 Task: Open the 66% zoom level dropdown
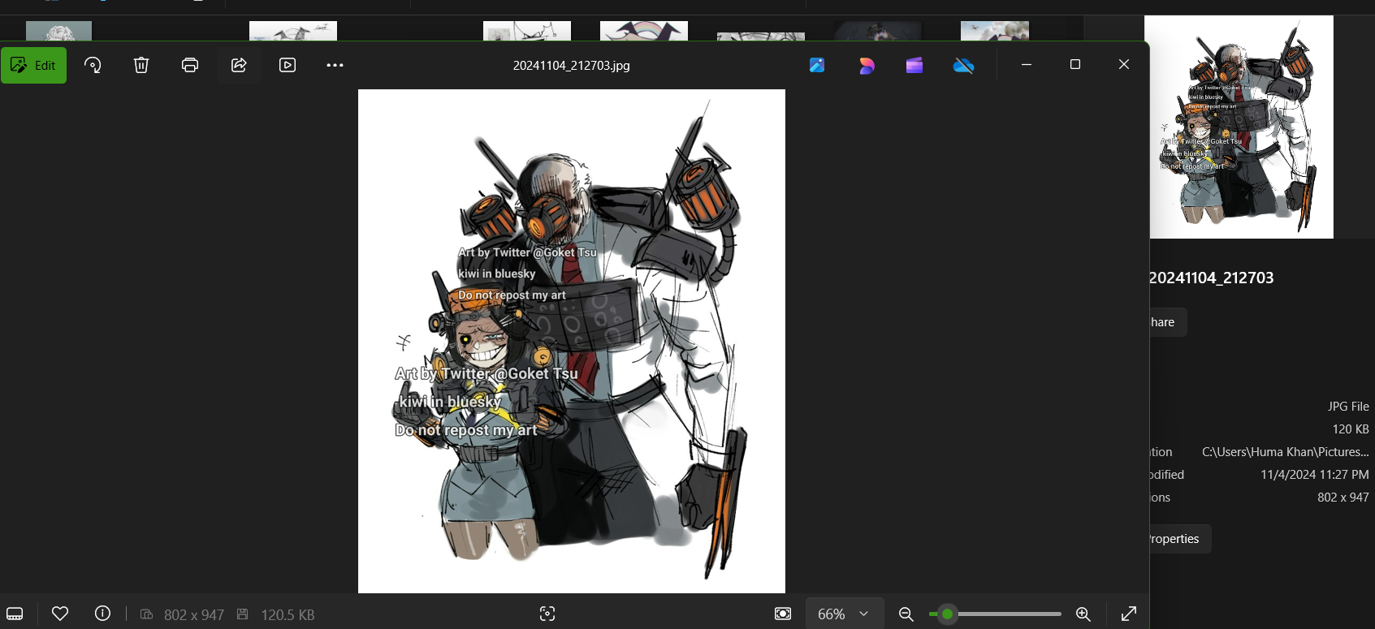(x=843, y=614)
